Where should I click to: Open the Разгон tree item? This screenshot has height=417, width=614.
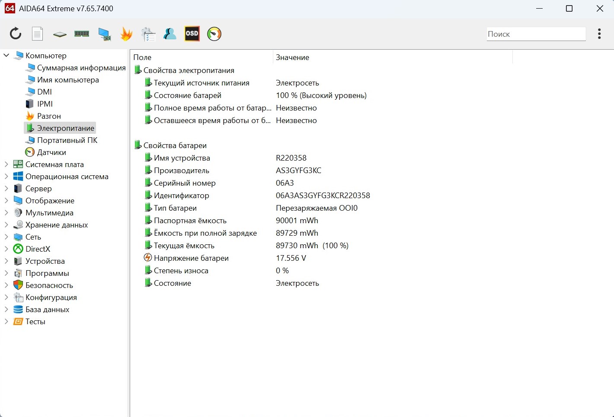(x=49, y=116)
